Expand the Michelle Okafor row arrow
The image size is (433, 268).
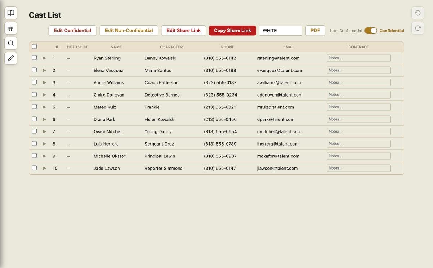(44, 156)
